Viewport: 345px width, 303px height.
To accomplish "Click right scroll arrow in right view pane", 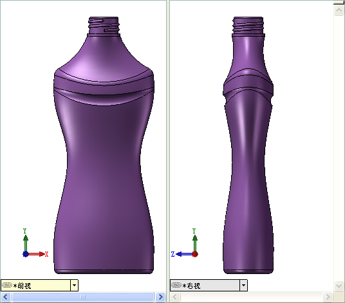I will click(x=328, y=297).
